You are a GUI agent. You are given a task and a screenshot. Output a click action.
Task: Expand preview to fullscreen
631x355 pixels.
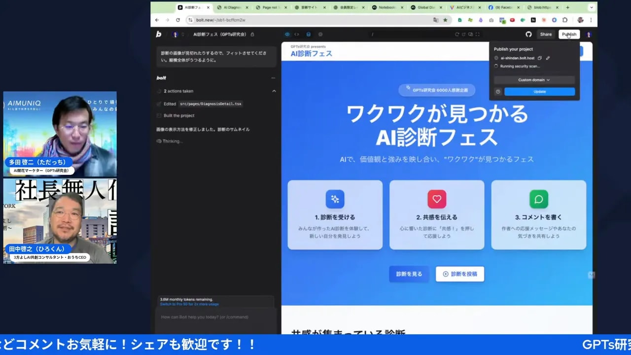(477, 34)
